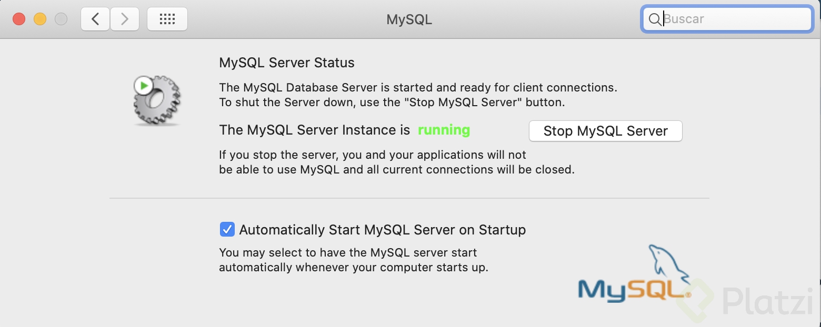821x327 pixels.
Task: Go back with the left chevron button
Action: click(95, 19)
